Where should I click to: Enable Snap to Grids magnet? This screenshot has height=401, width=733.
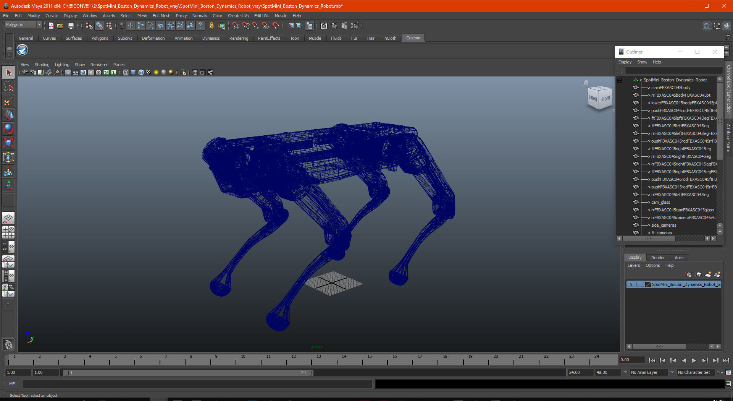236,26
